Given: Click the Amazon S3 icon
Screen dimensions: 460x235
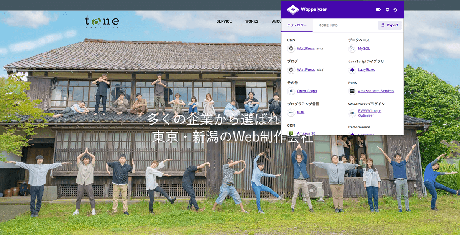Looking at the screenshot, I should (291, 133).
